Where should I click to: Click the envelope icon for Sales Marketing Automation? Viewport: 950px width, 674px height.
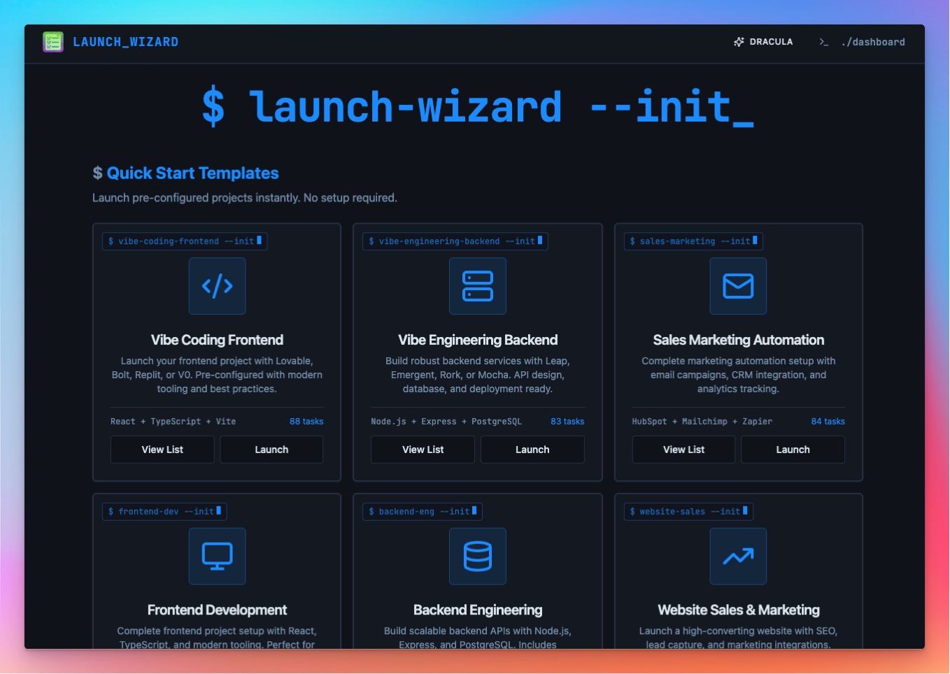(738, 286)
